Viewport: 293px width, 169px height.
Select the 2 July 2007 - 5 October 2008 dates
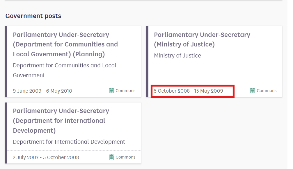tap(46, 157)
